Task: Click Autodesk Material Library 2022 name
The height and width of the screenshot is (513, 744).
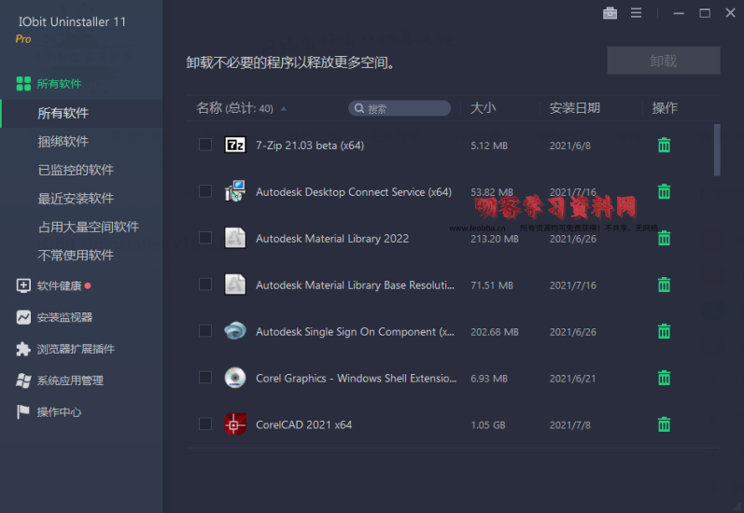Action: click(x=332, y=239)
